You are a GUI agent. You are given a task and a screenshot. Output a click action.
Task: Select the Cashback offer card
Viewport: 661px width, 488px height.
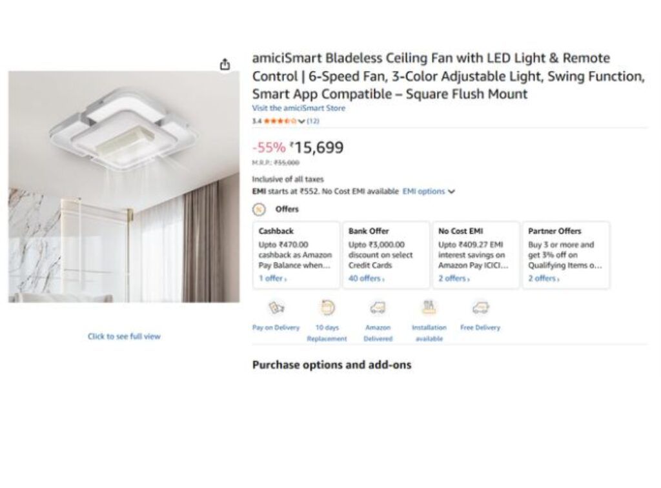pyautogui.click(x=296, y=255)
